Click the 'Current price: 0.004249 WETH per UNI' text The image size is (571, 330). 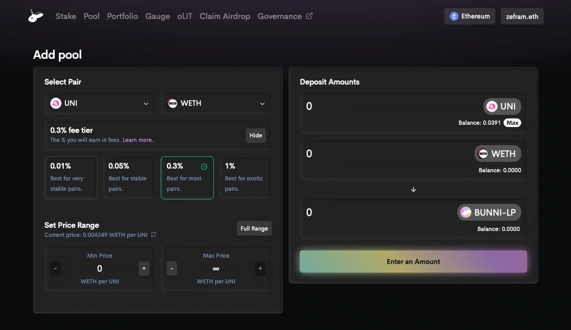tap(96, 235)
